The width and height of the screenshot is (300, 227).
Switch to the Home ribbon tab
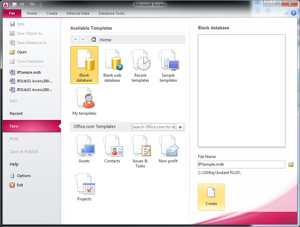[x=32, y=13]
